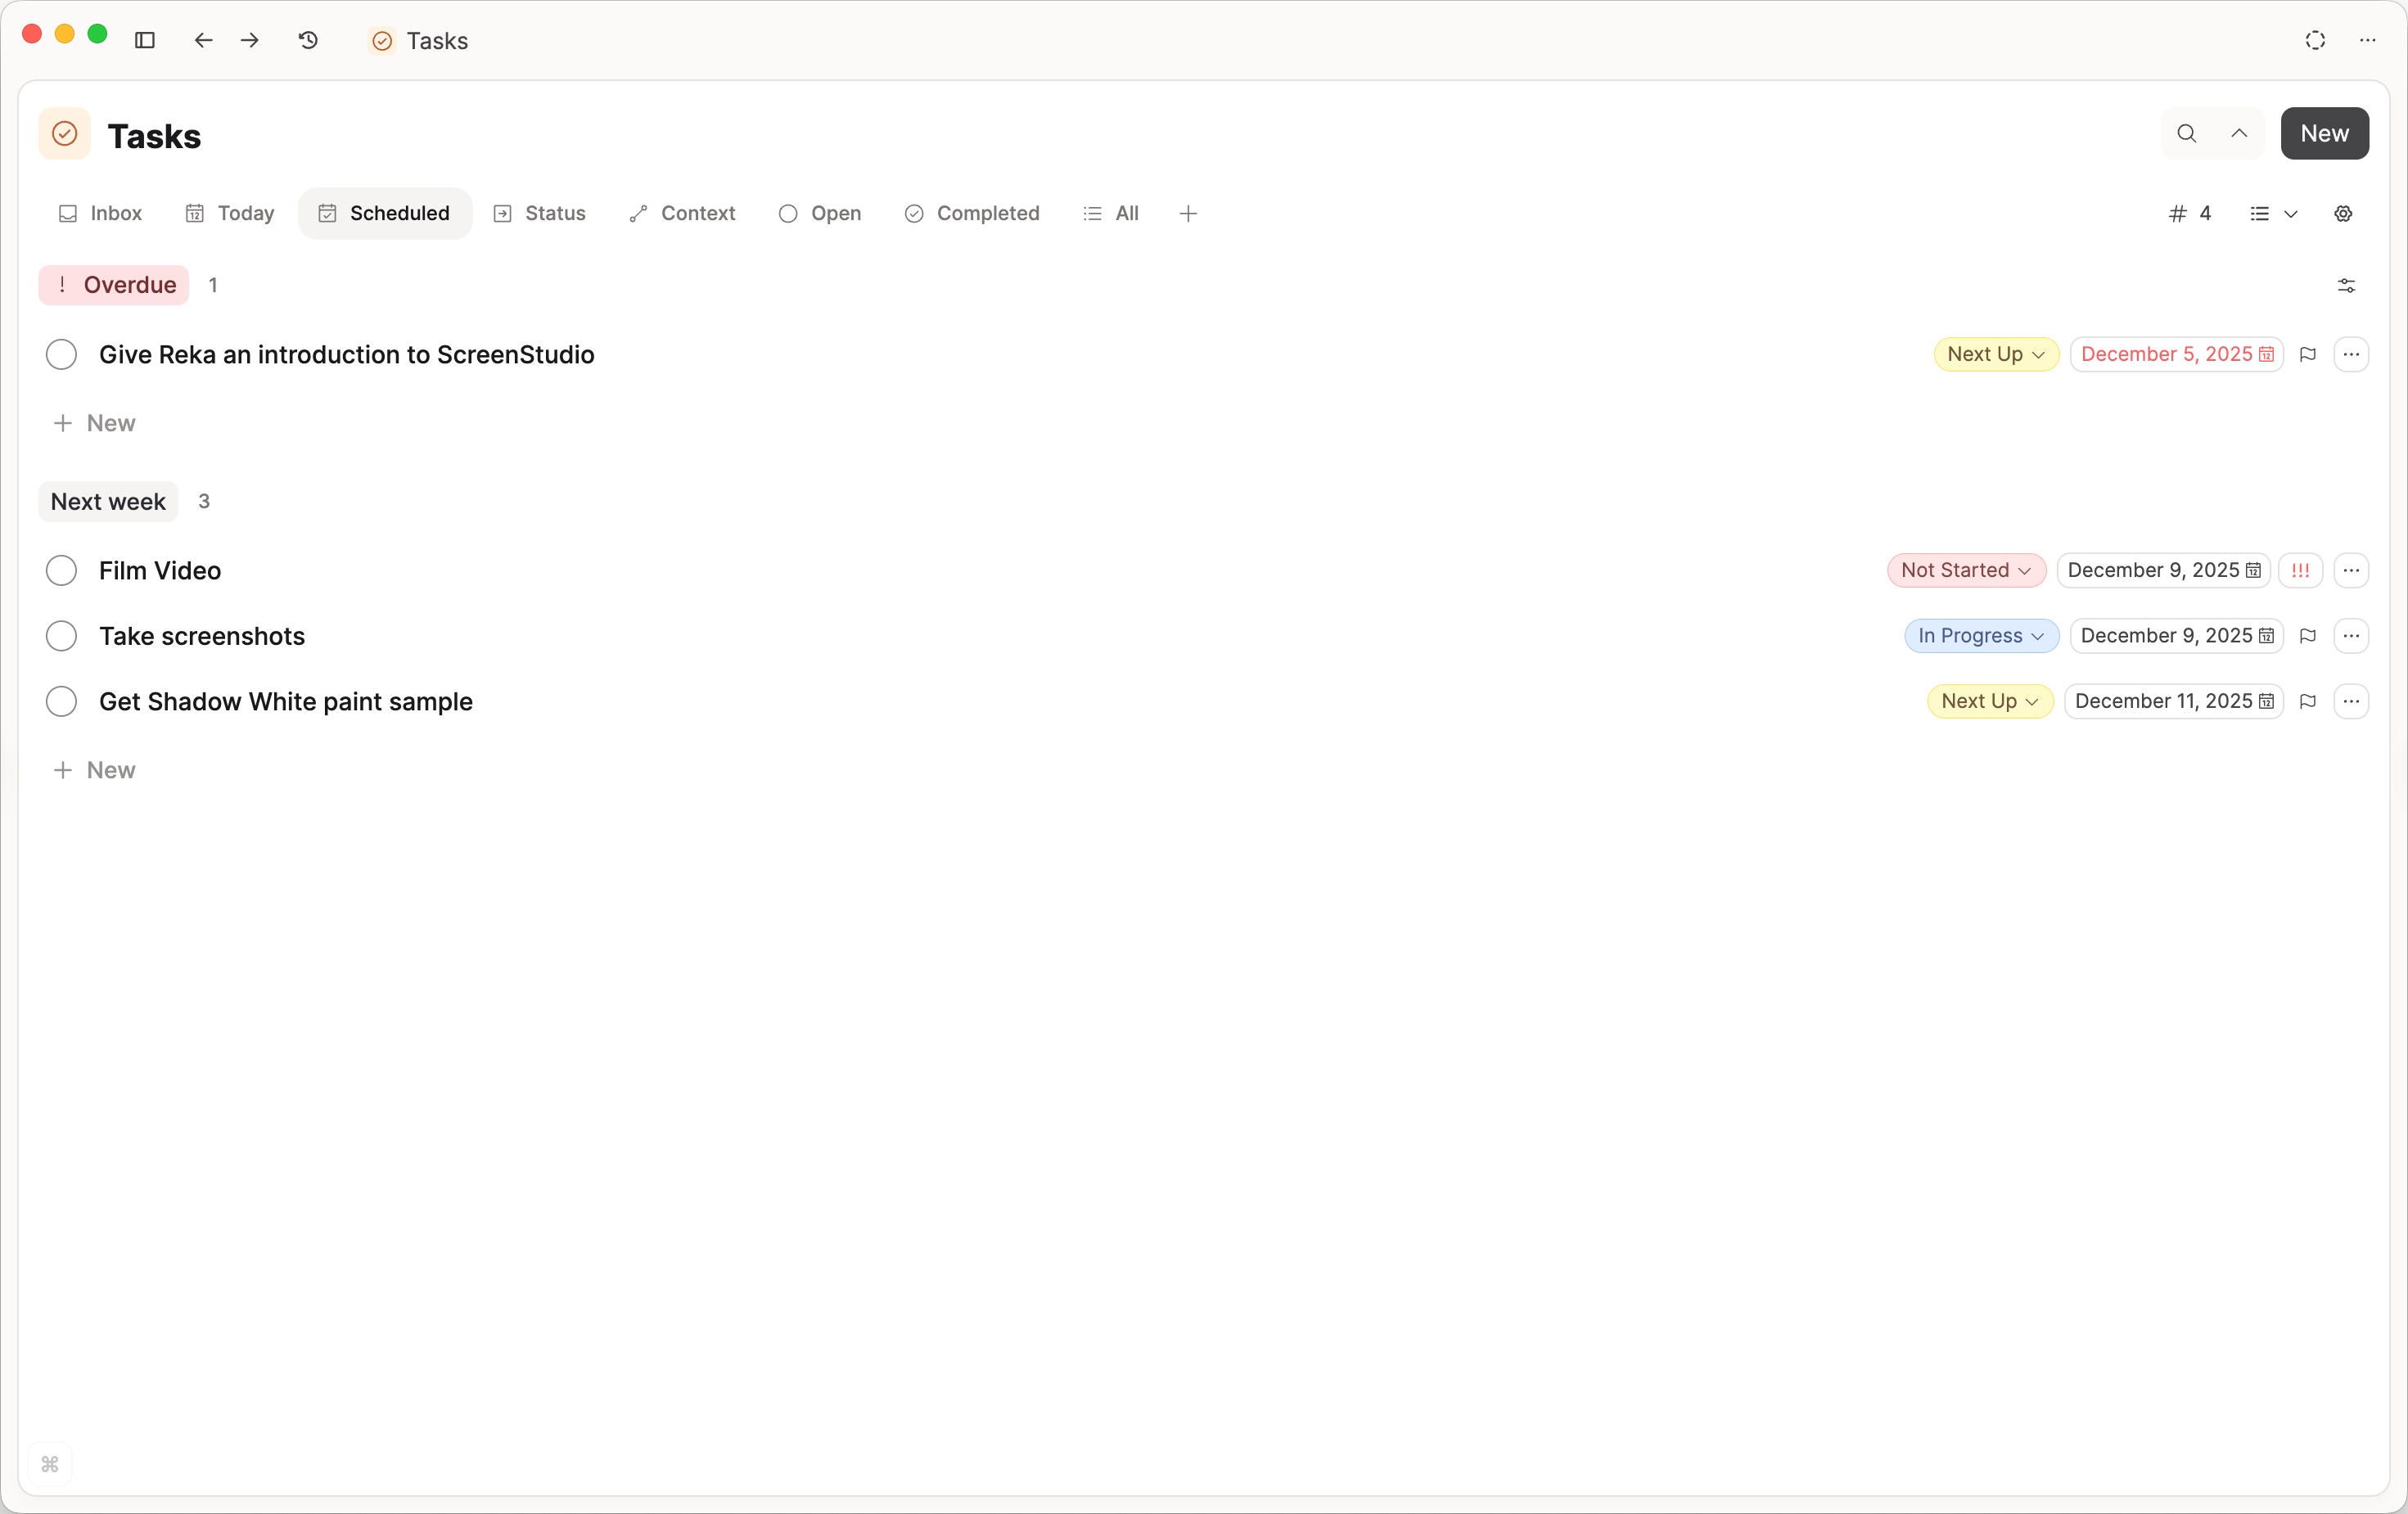Switch to the Completed tab
This screenshot has width=2408, height=1514.
tap(972, 213)
